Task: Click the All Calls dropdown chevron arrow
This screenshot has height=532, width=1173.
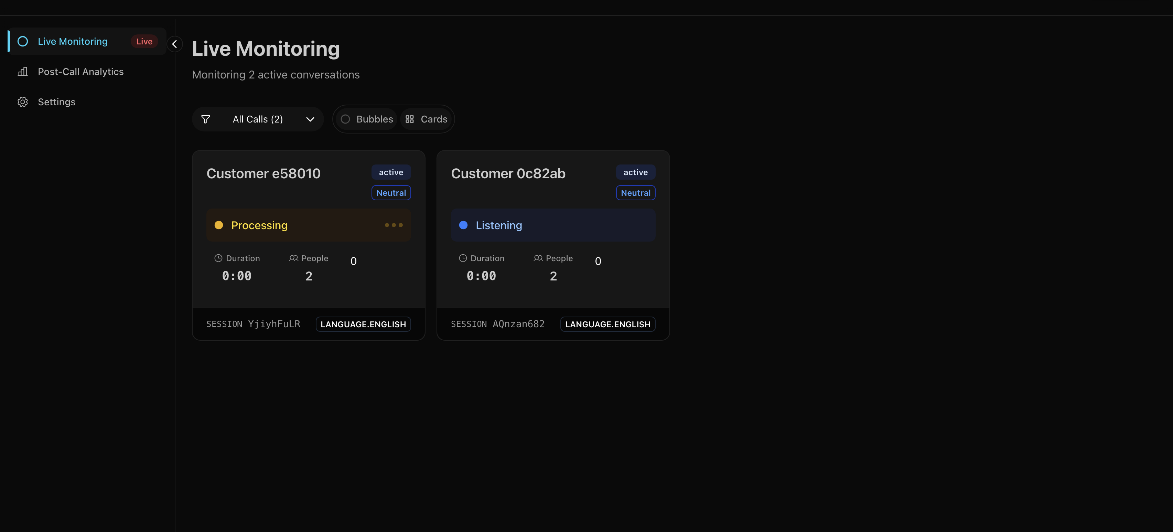Action: click(310, 119)
